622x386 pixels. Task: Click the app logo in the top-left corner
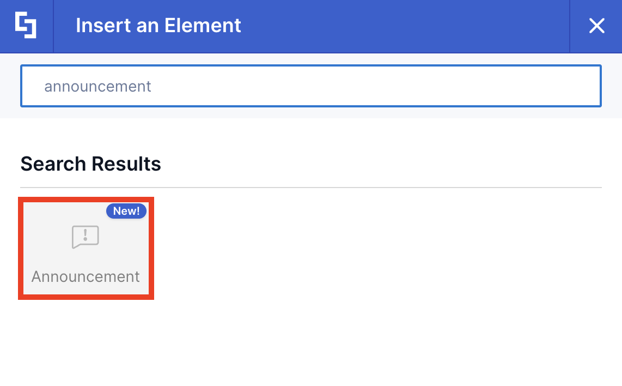[x=26, y=26]
